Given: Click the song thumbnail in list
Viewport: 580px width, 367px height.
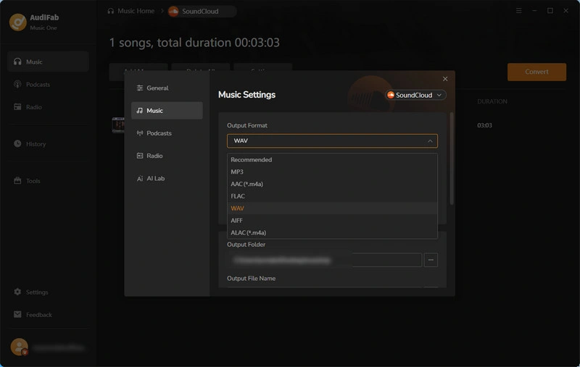Looking at the screenshot, I should 118,125.
